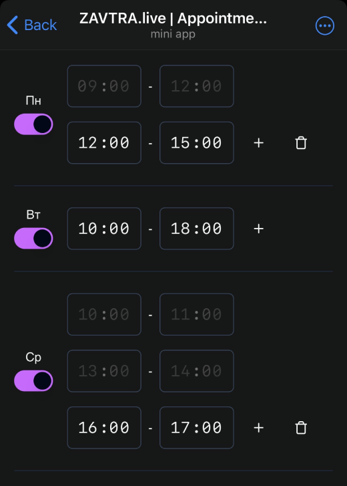The height and width of the screenshot is (486, 347).
Task: Select the greyed-out Monday 09:00 field
Action: (104, 86)
